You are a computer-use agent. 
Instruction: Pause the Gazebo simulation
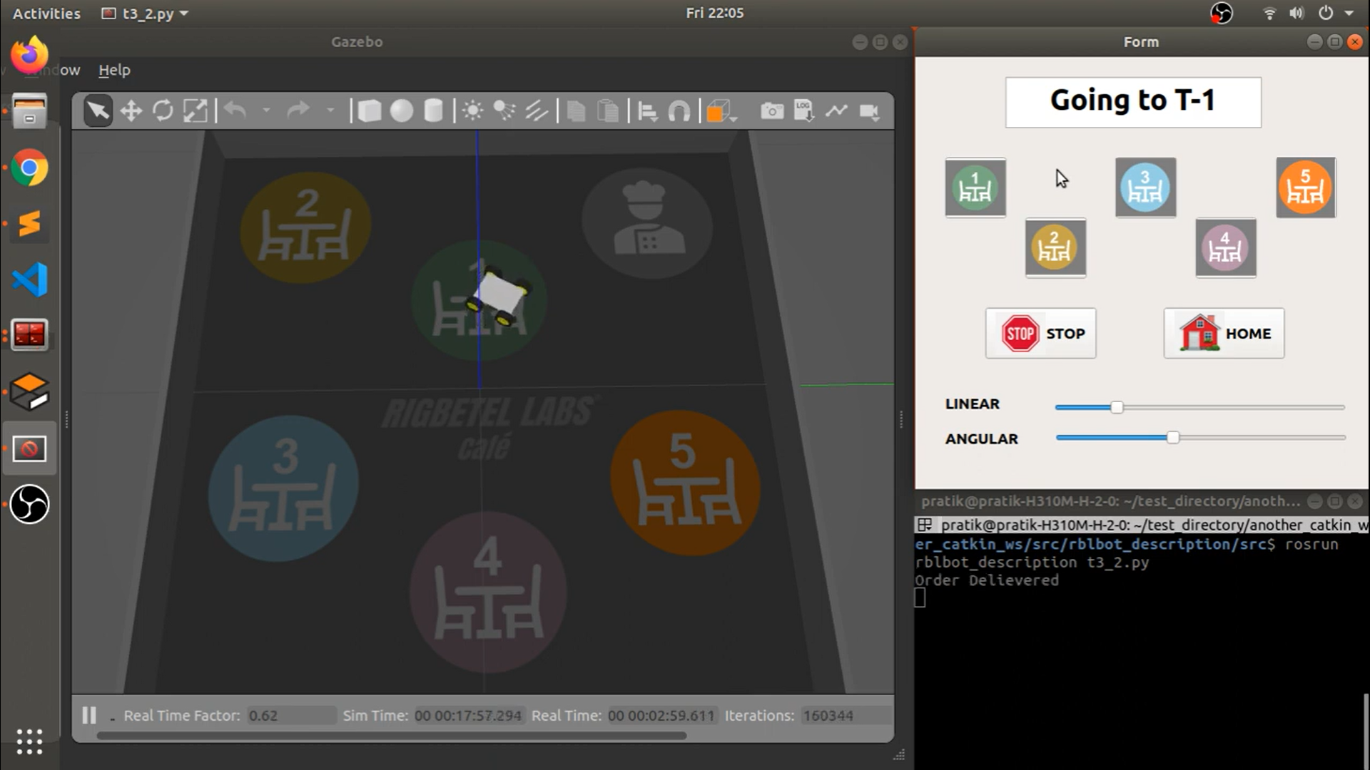tap(89, 715)
